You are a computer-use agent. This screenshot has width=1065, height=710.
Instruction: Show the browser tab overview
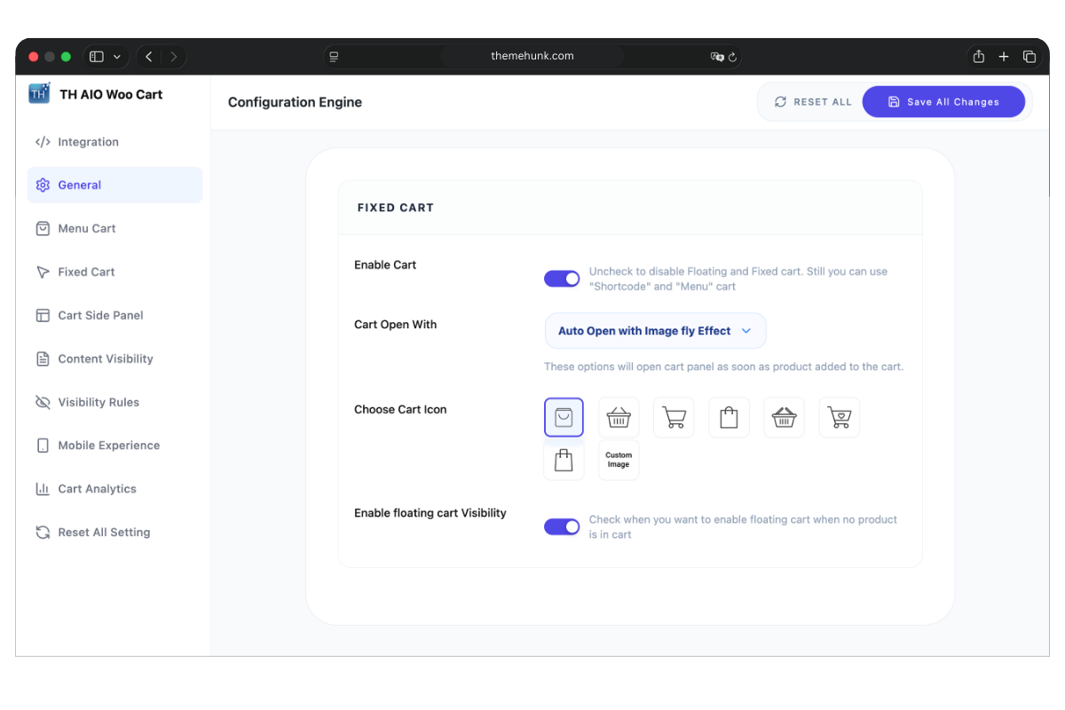click(x=1029, y=57)
